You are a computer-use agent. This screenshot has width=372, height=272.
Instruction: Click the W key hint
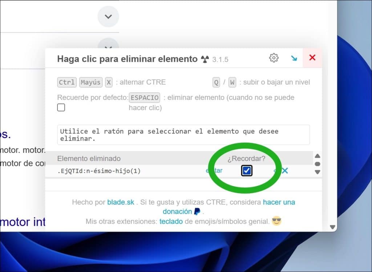(x=232, y=82)
